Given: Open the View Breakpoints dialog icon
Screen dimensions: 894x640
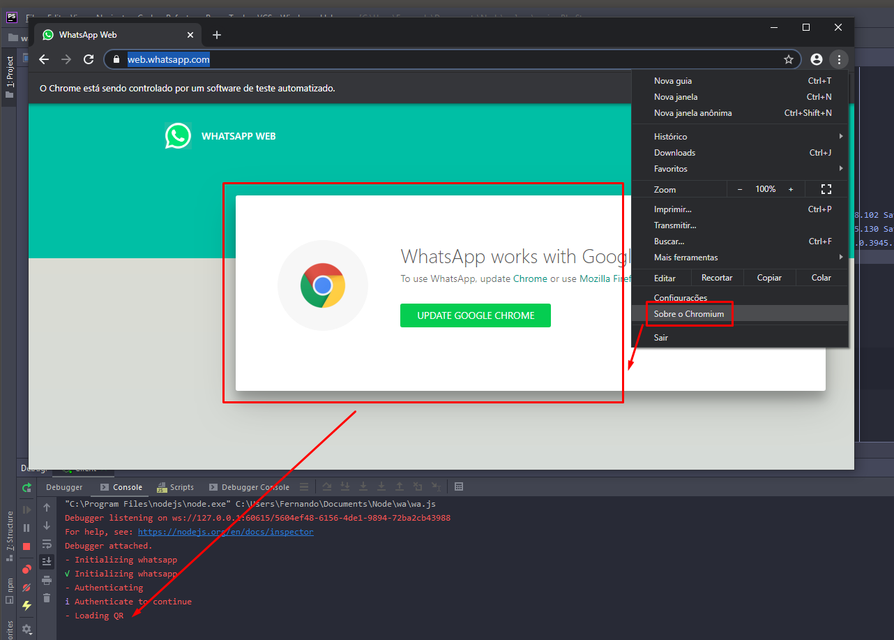Looking at the screenshot, I should pyautogui.click(x=26, y=569).
